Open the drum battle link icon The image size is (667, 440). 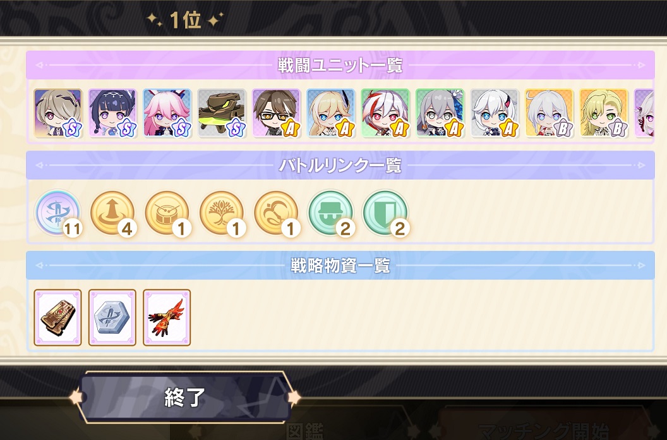click(x=167, y=213)
